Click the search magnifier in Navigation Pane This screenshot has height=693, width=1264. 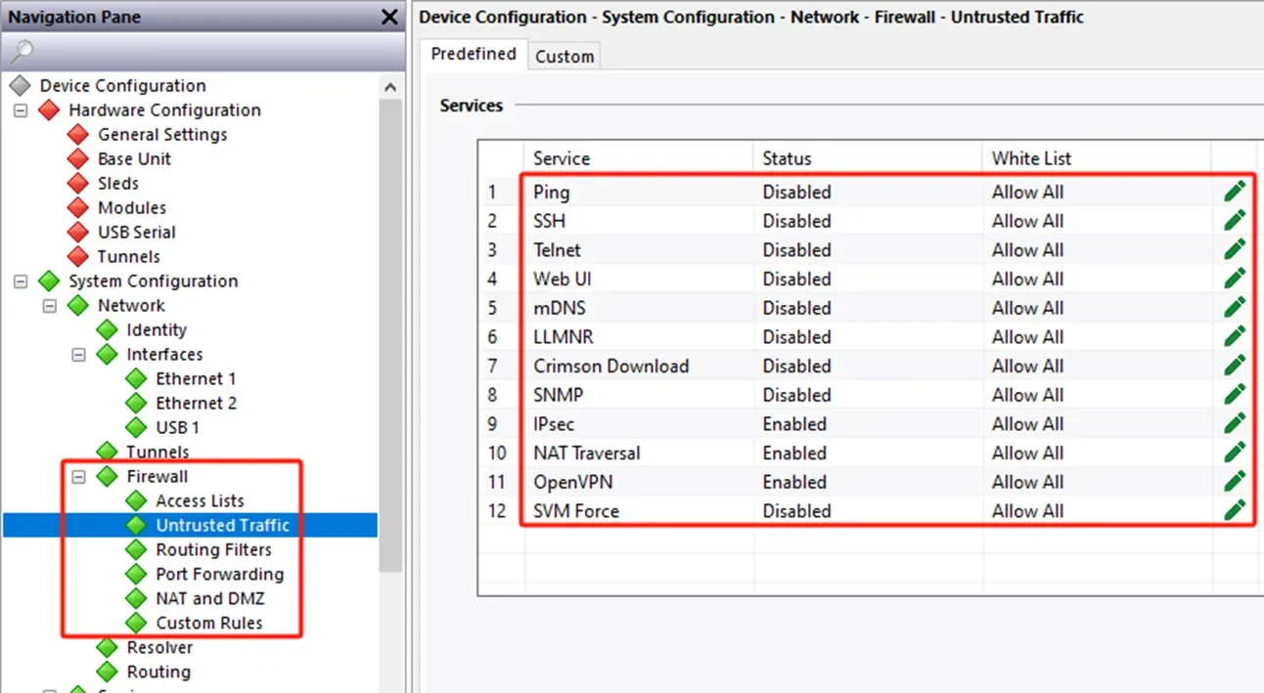pos(23,51)
